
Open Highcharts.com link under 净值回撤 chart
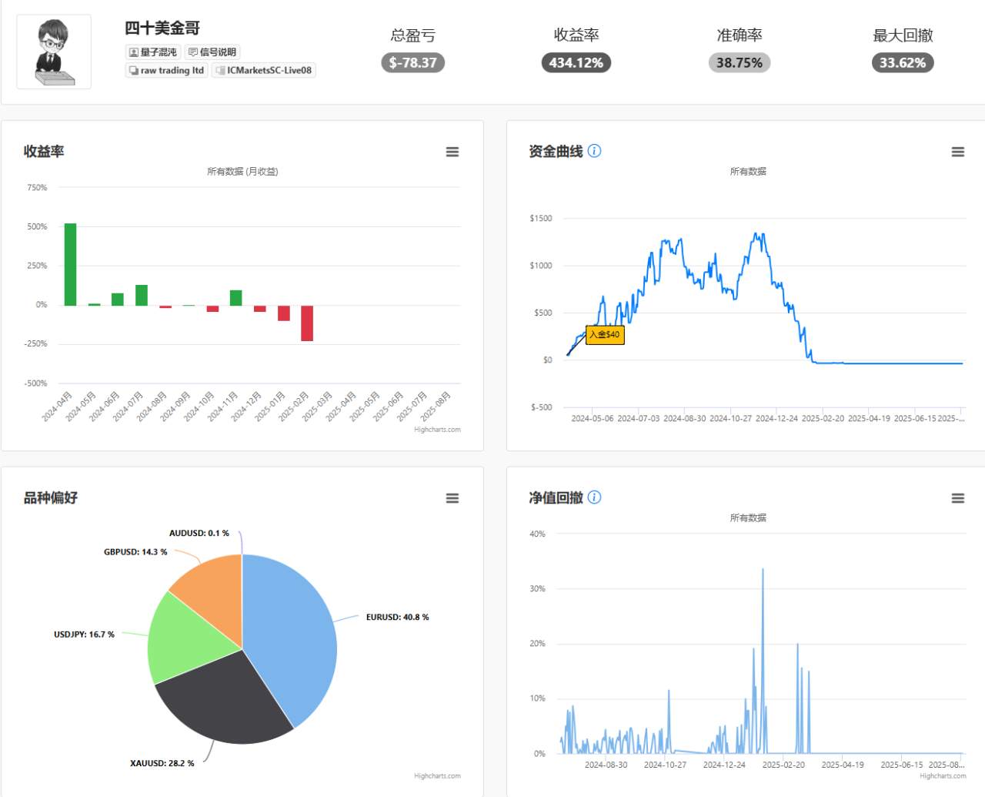click(x=943, y=776)
